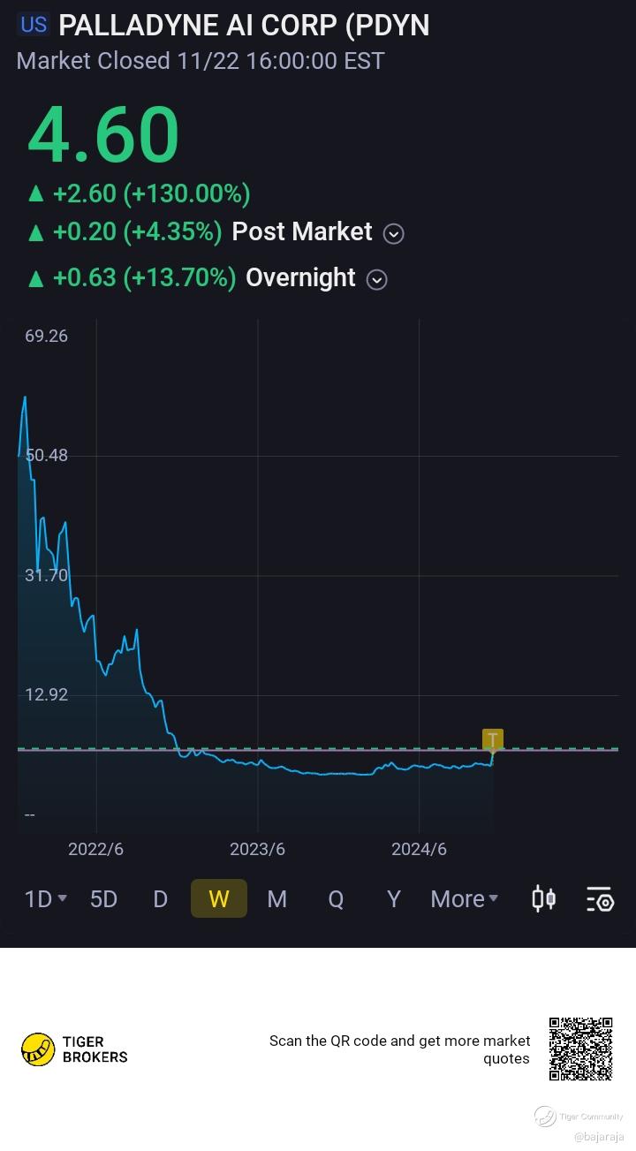Tap the US market badge
This screenshot has height=1151, width=636.
[34, 25]
